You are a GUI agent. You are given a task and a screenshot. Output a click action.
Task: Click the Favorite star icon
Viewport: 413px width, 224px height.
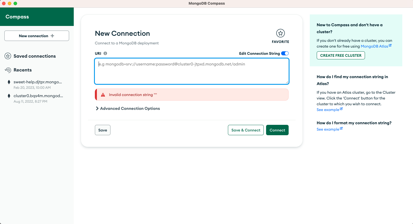[x=280, y=33]
